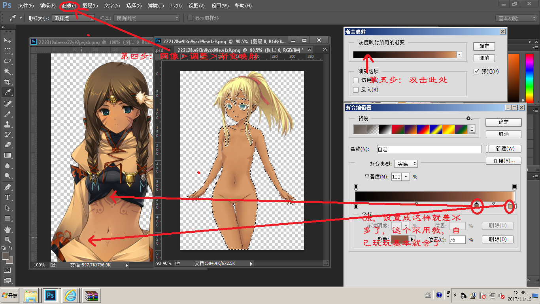Select the left opacity stop above the gradient
Screen dimensions: 540x304
click(x=356, y=187)
